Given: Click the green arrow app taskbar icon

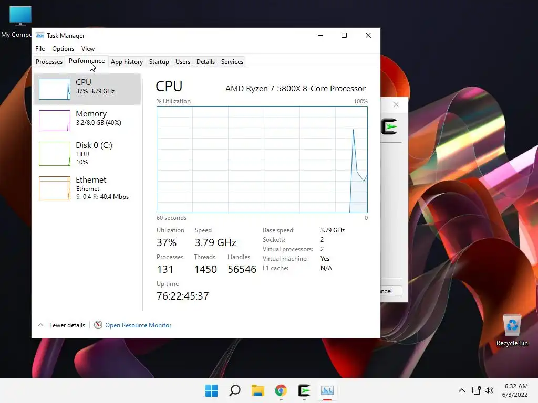Looking at the screenshot, I should pos(304,390).
